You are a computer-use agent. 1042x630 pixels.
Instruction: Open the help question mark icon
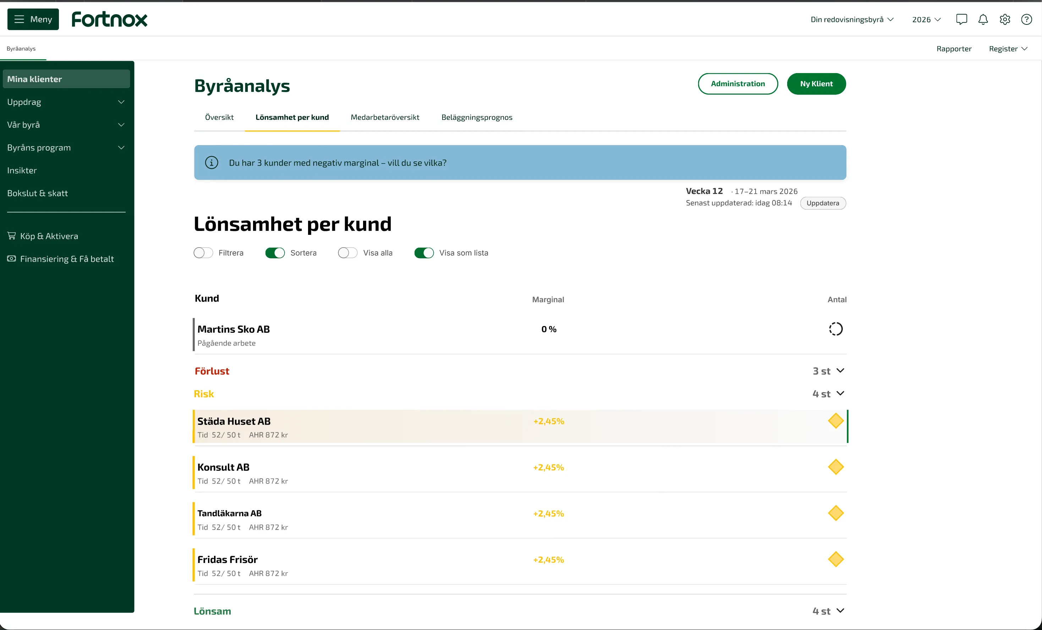tap(1026, 20)
